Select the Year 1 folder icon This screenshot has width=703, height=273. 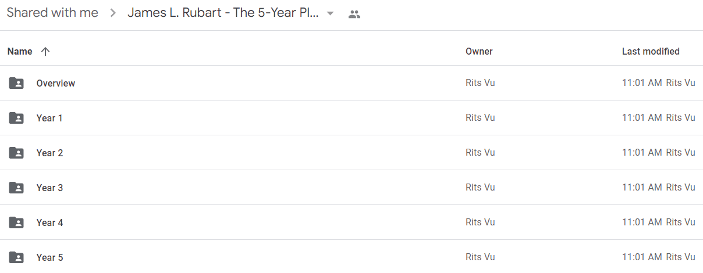pos(16,118)
